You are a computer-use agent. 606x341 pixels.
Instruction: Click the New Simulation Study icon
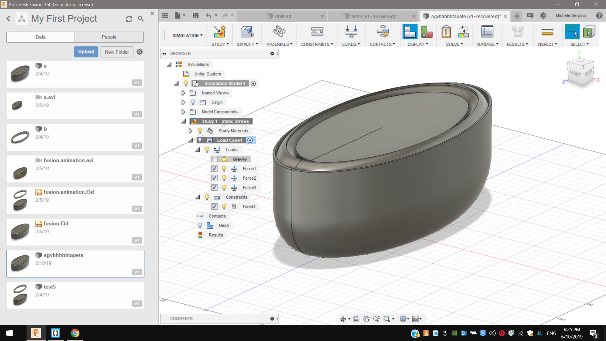click(219, 32)
